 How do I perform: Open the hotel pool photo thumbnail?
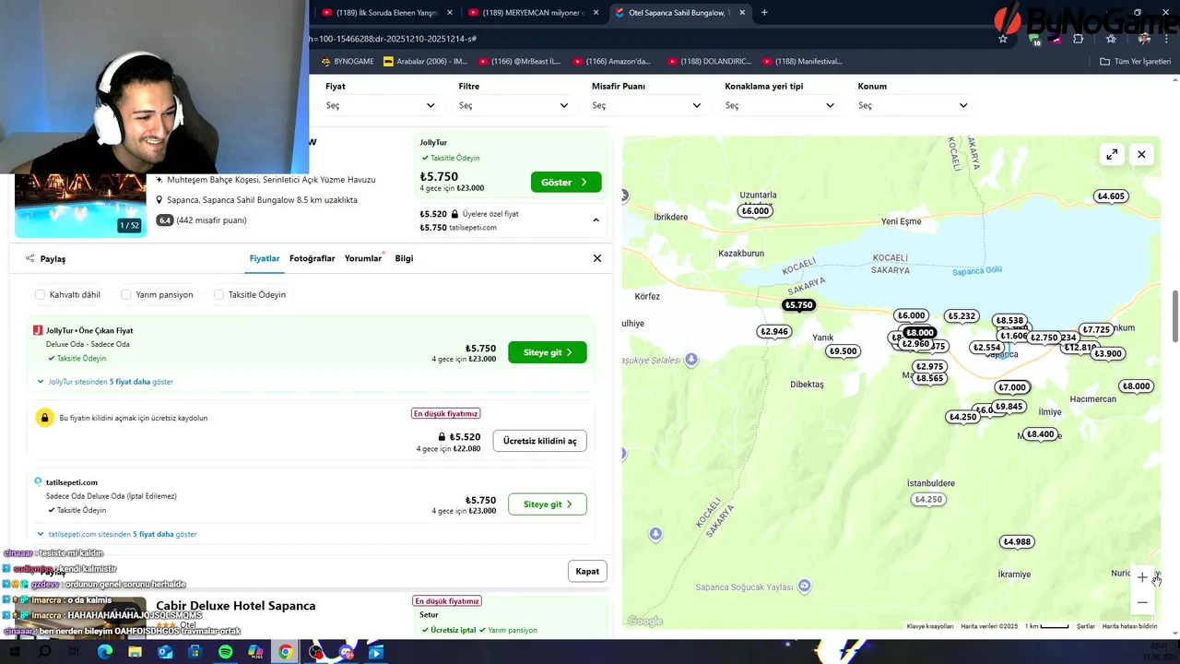pyautogui.click(x=80, y=207)
